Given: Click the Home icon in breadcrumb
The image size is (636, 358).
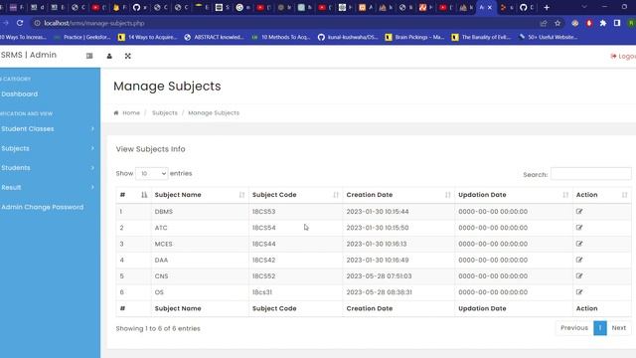Looking at the screenshot, I should (116, 112).
